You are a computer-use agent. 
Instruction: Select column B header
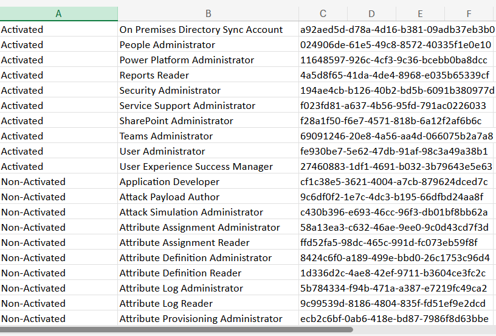pos(208,13)
